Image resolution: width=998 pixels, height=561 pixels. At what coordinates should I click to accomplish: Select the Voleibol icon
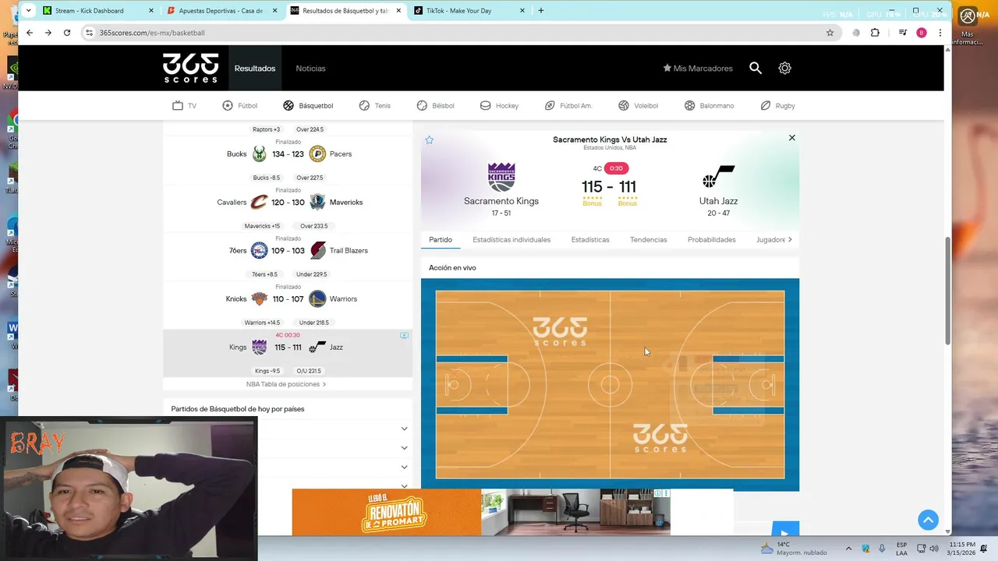[624, 105]
